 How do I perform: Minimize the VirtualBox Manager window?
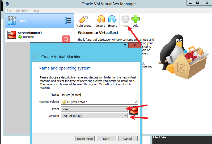coord(190,3)
